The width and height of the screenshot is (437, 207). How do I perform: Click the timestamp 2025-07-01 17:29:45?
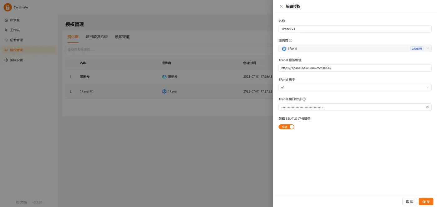coord(258,76)
